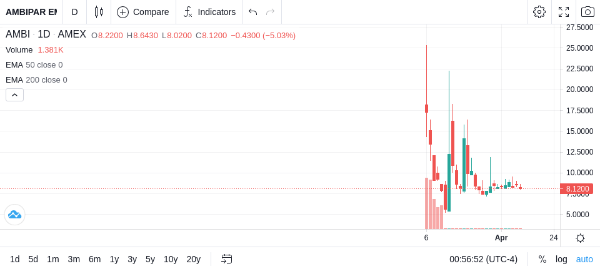Select the 20y time range button
Image resolution: width=600 pixels, height=271 pixels.
(193, 259)
